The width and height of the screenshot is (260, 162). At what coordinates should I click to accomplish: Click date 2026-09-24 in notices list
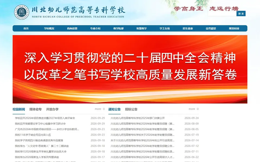(x=191, y=118)
